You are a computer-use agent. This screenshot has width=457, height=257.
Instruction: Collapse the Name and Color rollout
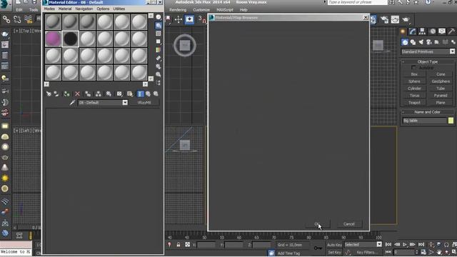point(428,112)
